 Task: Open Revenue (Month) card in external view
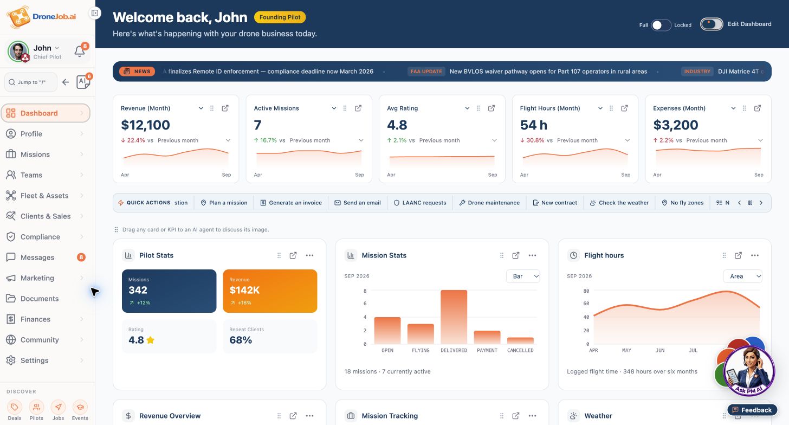[x=225, y=108]
